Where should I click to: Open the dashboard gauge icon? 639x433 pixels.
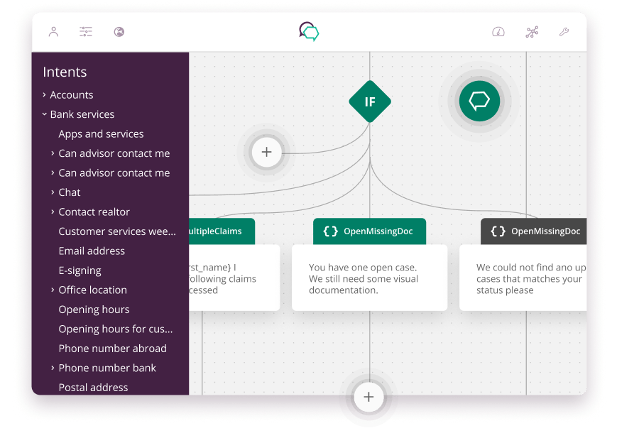(498, 32)
